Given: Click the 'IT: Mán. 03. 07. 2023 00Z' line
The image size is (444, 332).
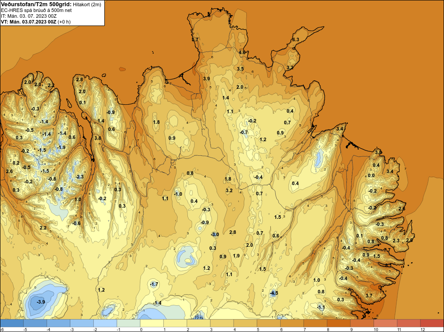Looking at the screenshot, I should [28, 16].
